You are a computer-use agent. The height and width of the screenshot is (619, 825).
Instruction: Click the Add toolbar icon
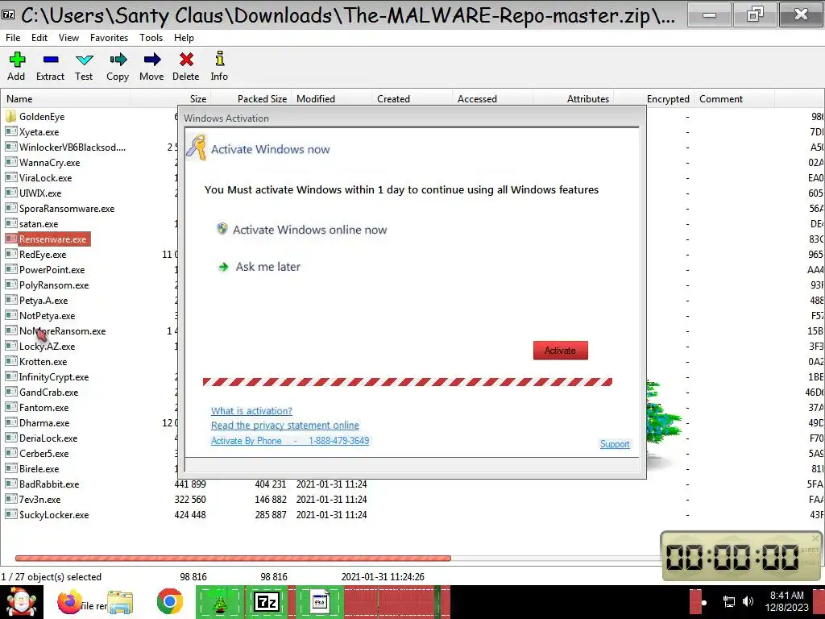click(x=17, y=60)
